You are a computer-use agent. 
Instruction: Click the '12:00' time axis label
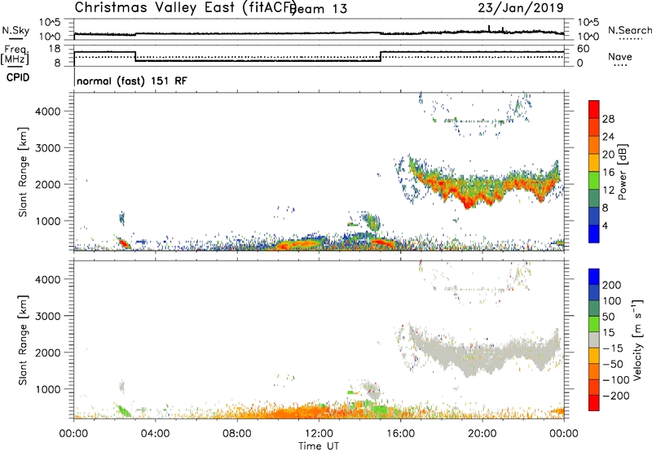point(319,434)
